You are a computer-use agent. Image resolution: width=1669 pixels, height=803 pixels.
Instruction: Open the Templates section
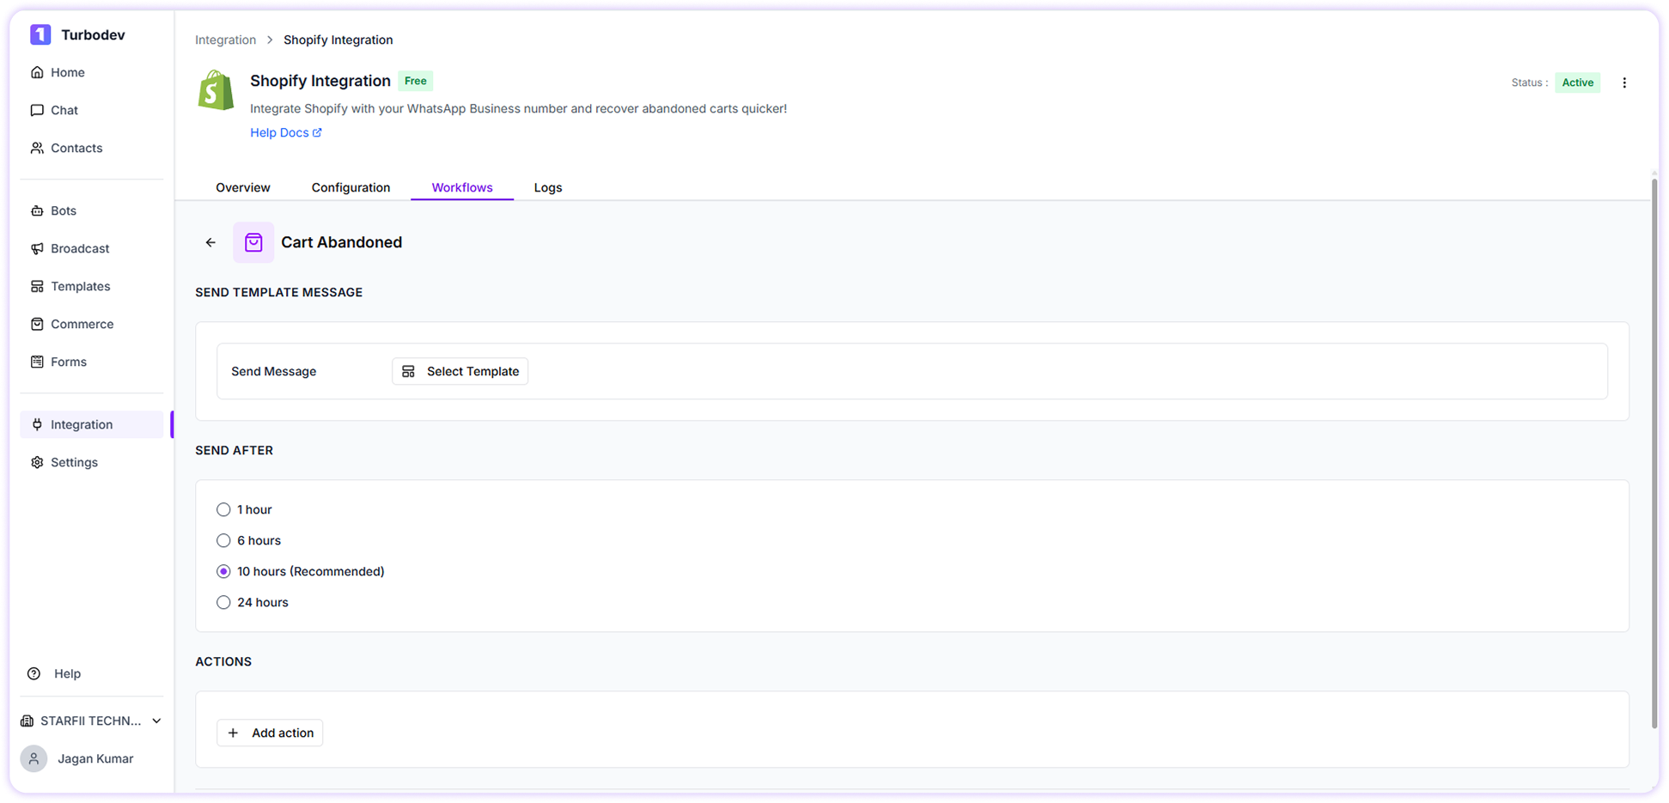point(37,286)
